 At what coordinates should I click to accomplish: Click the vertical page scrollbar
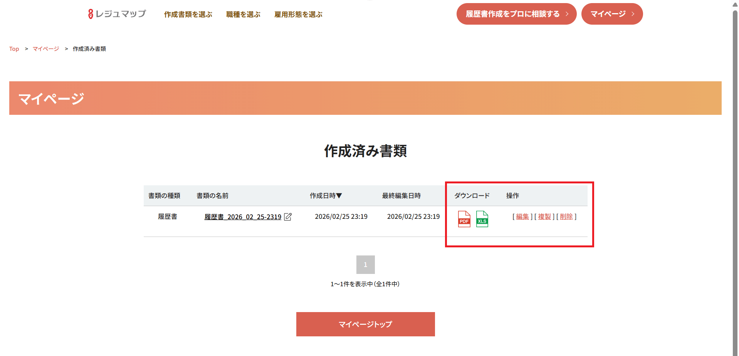[x=735, y=177]
